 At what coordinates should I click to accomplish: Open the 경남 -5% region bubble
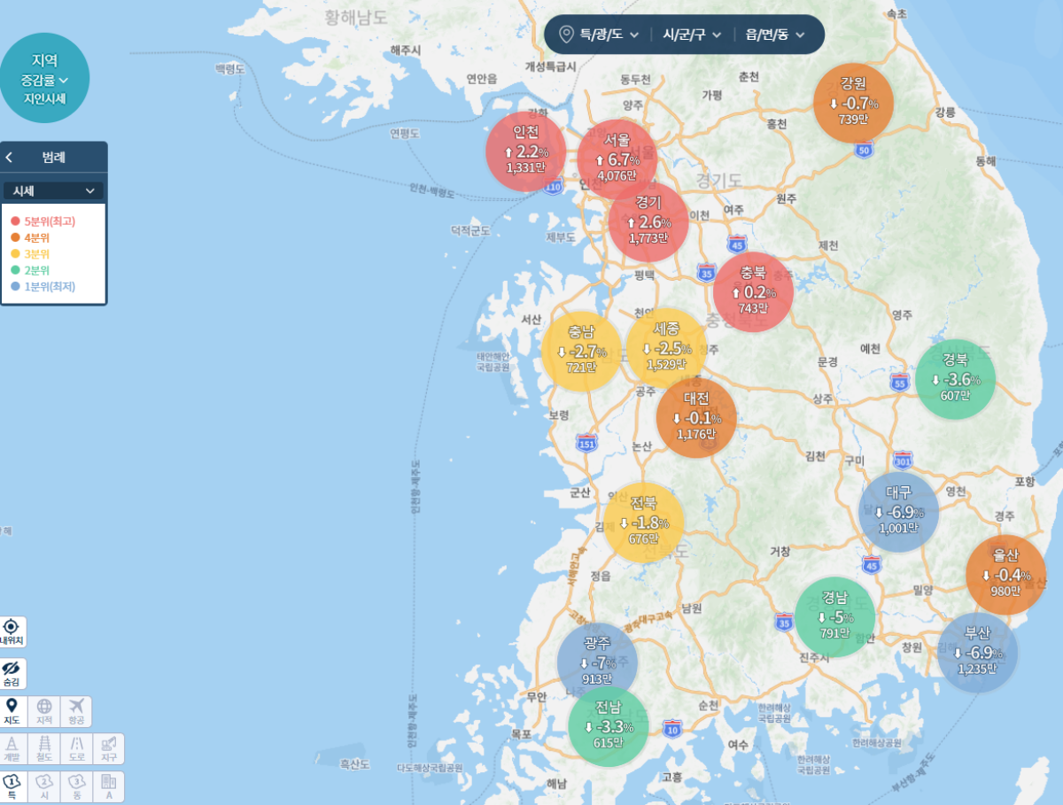[834, 616]
